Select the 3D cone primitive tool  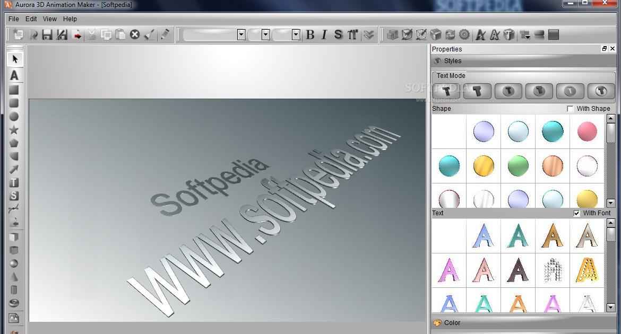[x=14, y=277]
